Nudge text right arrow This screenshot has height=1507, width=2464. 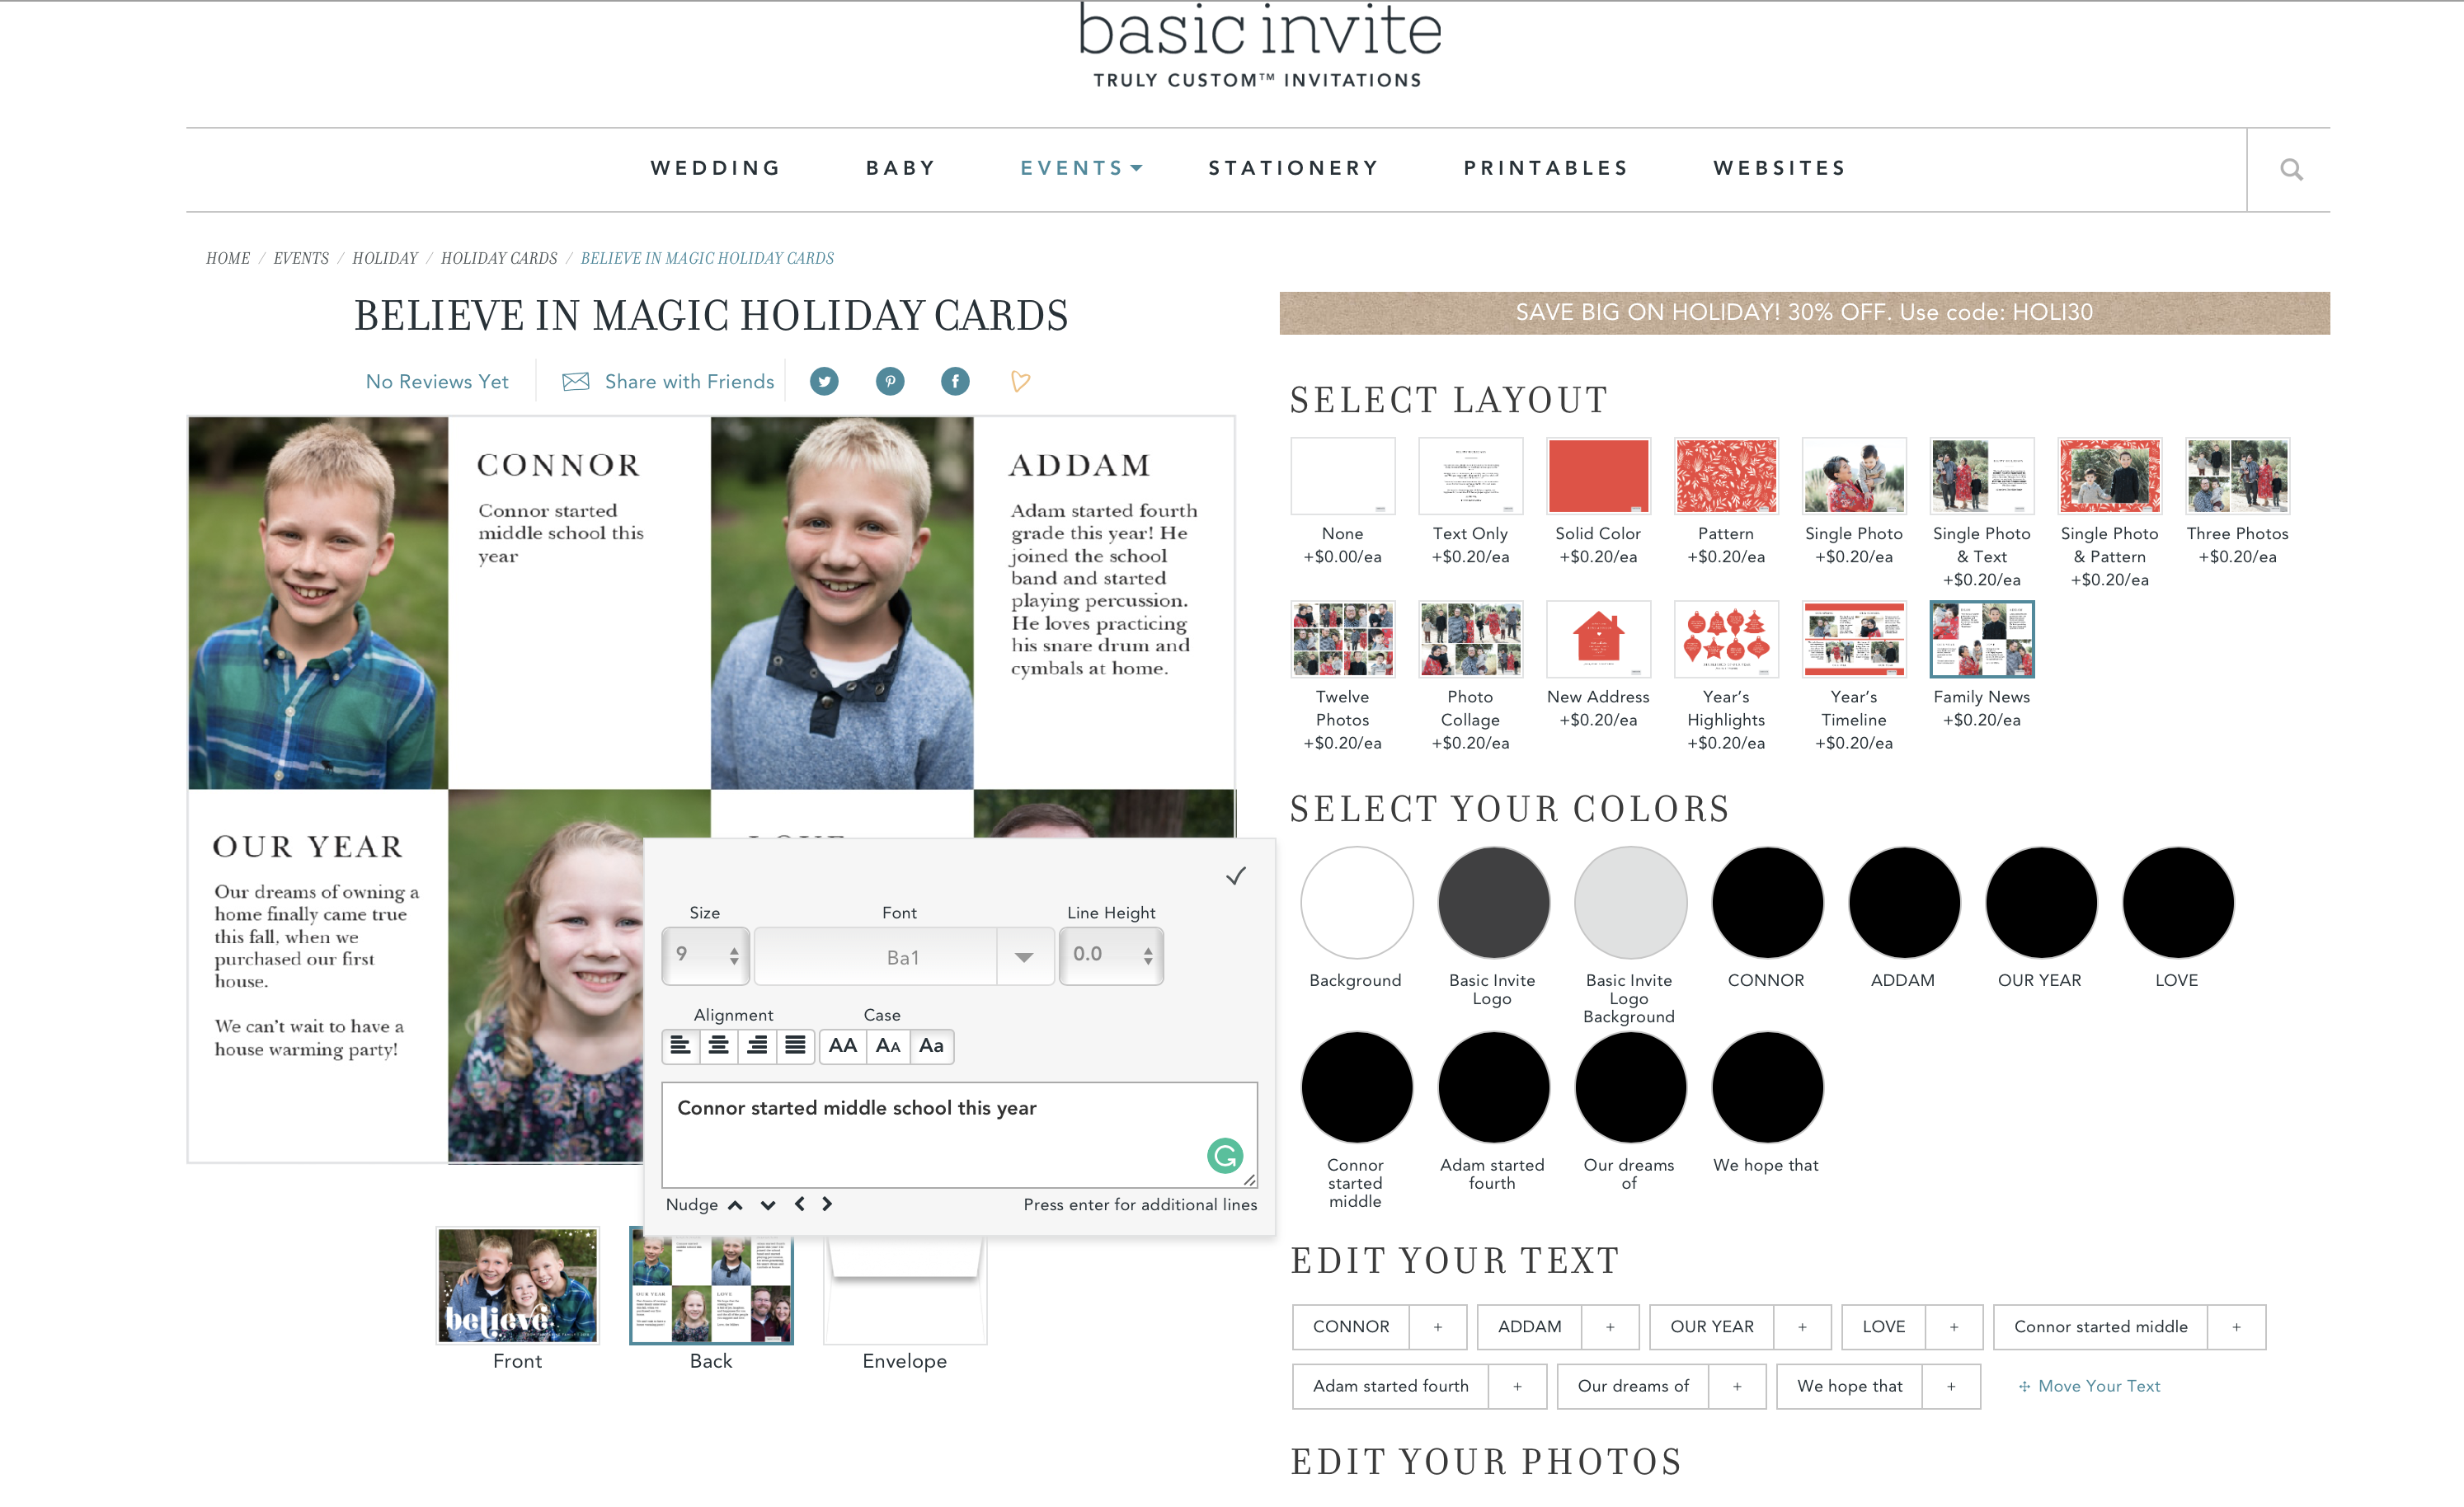(827, 1204)
